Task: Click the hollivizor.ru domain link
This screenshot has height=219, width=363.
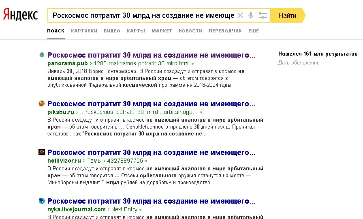Action: (x=64, y=161)
